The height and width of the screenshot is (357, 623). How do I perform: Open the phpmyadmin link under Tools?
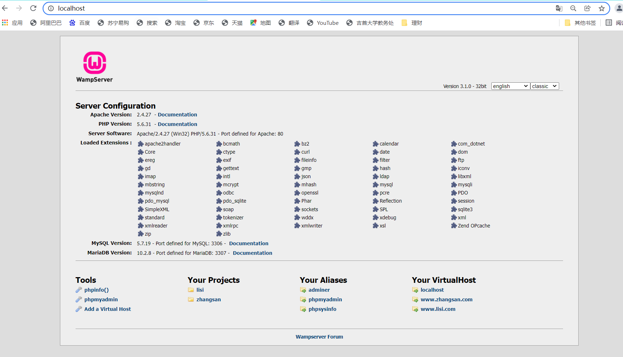tap(101, 300)
